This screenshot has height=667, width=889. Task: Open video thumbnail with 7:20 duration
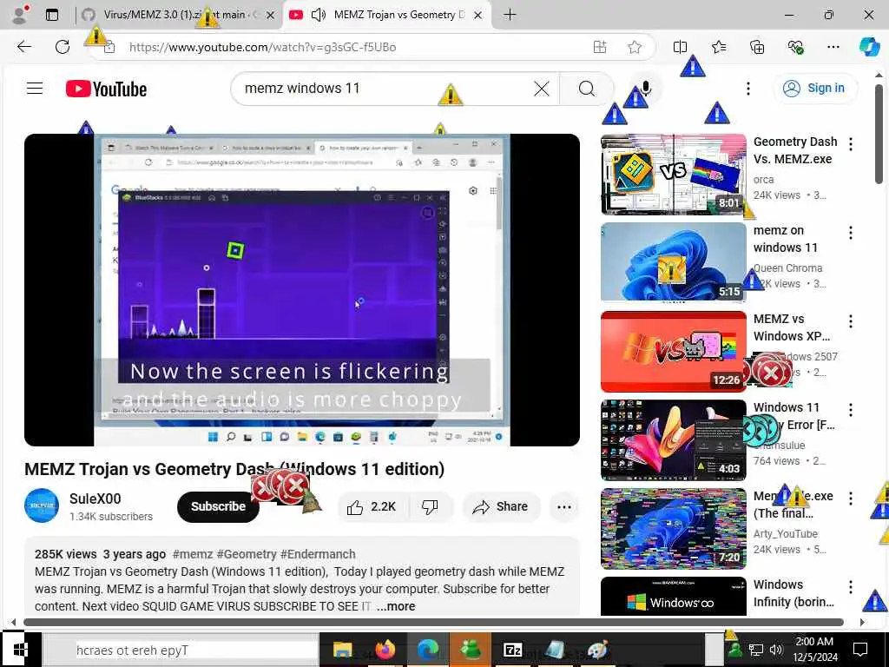click(x=674, y=529)
